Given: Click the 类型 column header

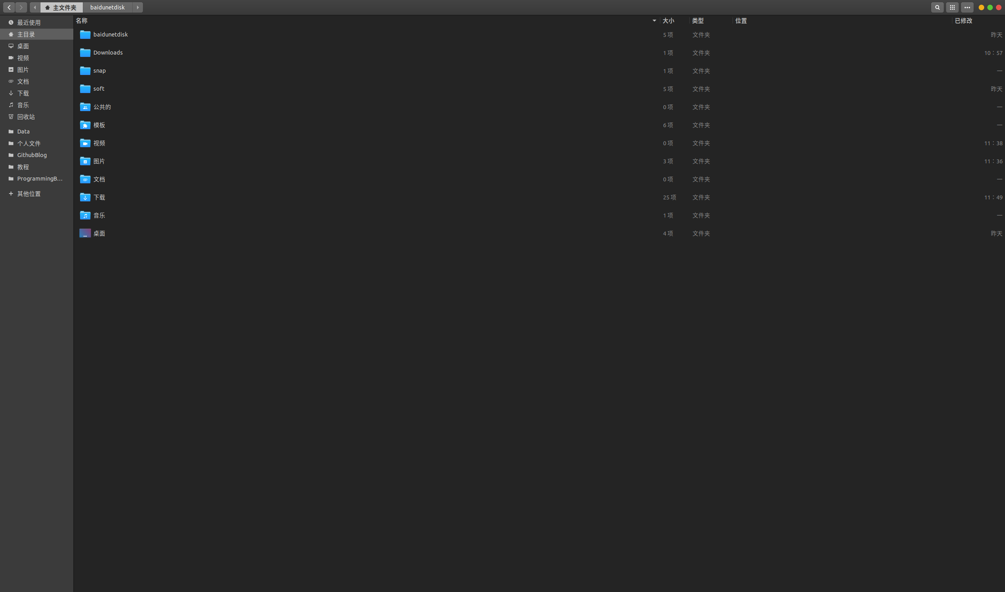Looking at the screenshot, I should pos(697,20).
